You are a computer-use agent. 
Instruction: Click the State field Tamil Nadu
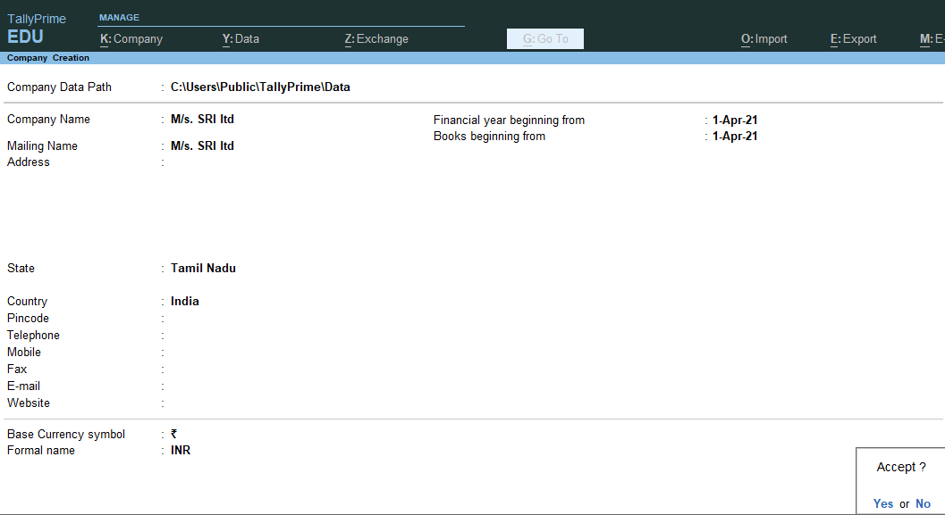(203, 269)
